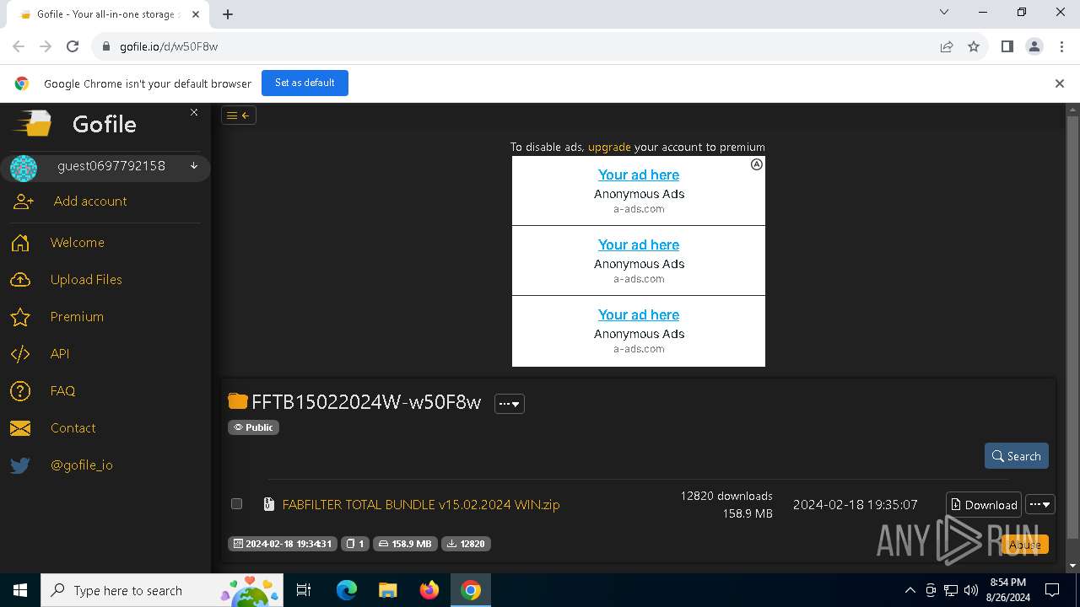This screenshot has height=607, width=1080.
Task: Click the Chrome back navigation arrow
Action: point(19,46)
